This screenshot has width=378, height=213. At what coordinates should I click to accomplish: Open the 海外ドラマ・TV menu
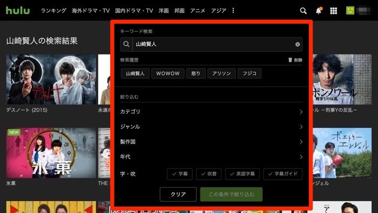[x=91, y=11]
